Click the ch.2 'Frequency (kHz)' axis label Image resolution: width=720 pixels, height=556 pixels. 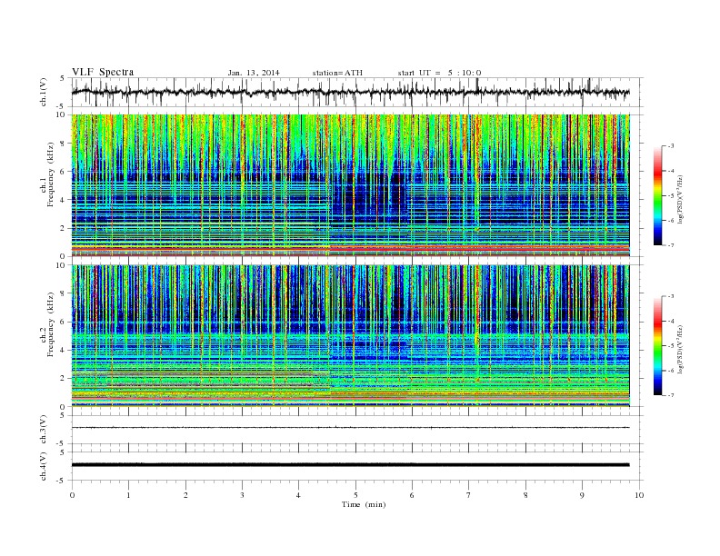(x=51, y=323)
